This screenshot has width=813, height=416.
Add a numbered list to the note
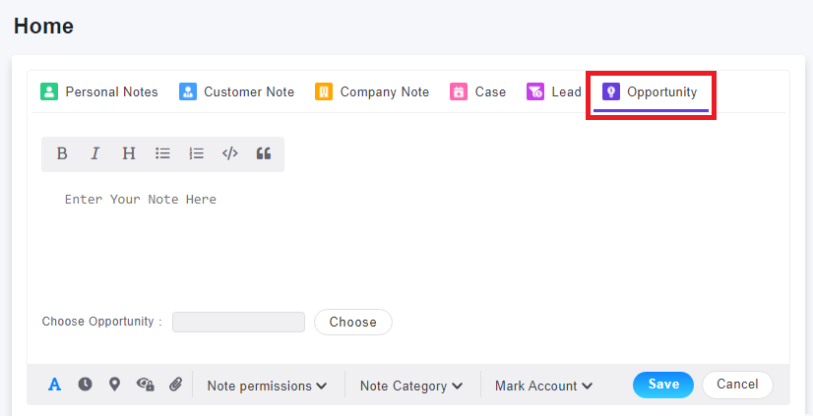(x=197, y=153)
